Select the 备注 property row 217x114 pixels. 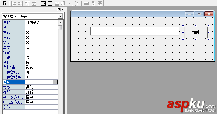click(30, 27)
